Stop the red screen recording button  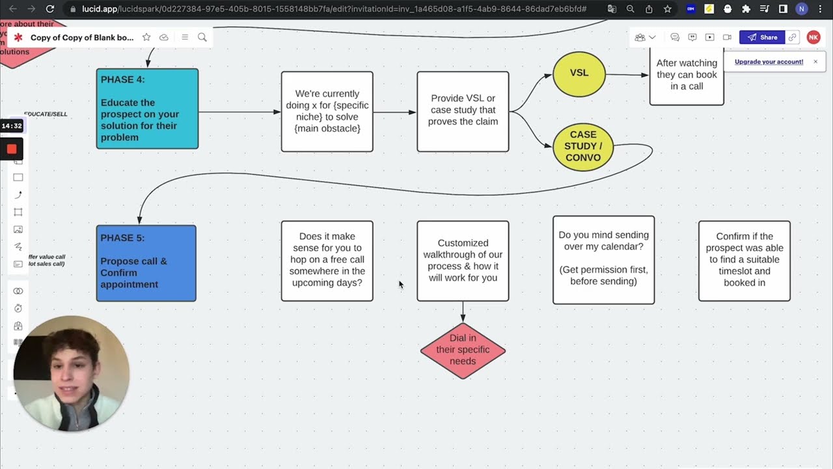(12, 149)
